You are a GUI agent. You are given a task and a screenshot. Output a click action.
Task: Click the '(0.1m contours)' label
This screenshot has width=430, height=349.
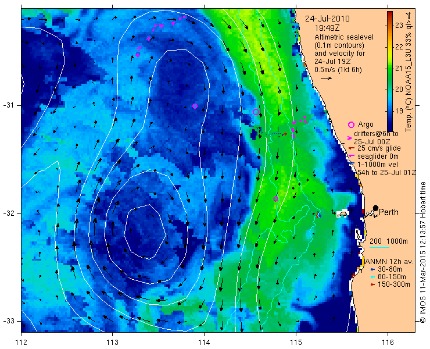pos(339,45)
